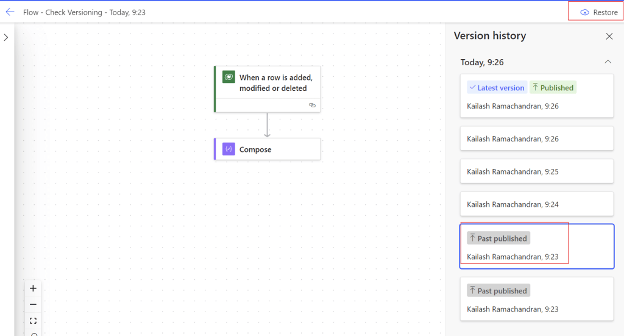Image resolution: width=624 pixels, height=336 pixels.
Task: Click the fit-to-screen canvas icon
Action: (x=33, y=321)
